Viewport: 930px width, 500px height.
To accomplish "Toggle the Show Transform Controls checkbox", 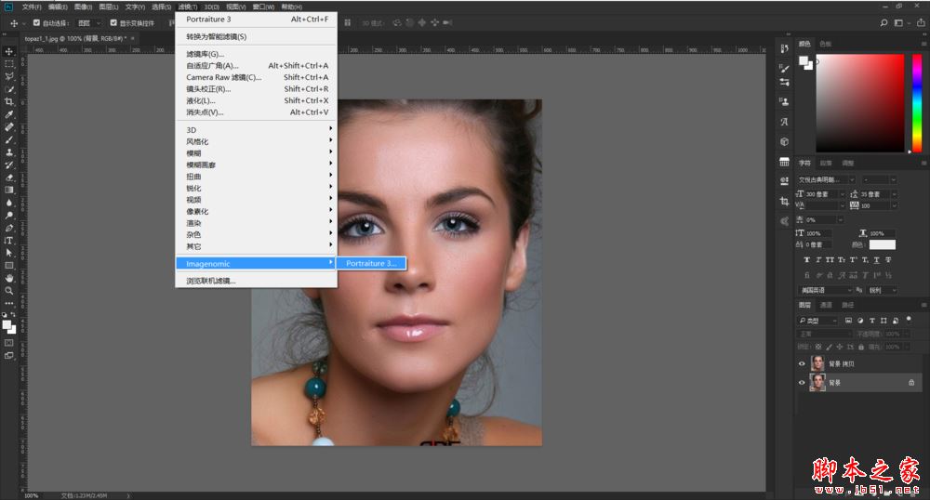I will [113, 22].
